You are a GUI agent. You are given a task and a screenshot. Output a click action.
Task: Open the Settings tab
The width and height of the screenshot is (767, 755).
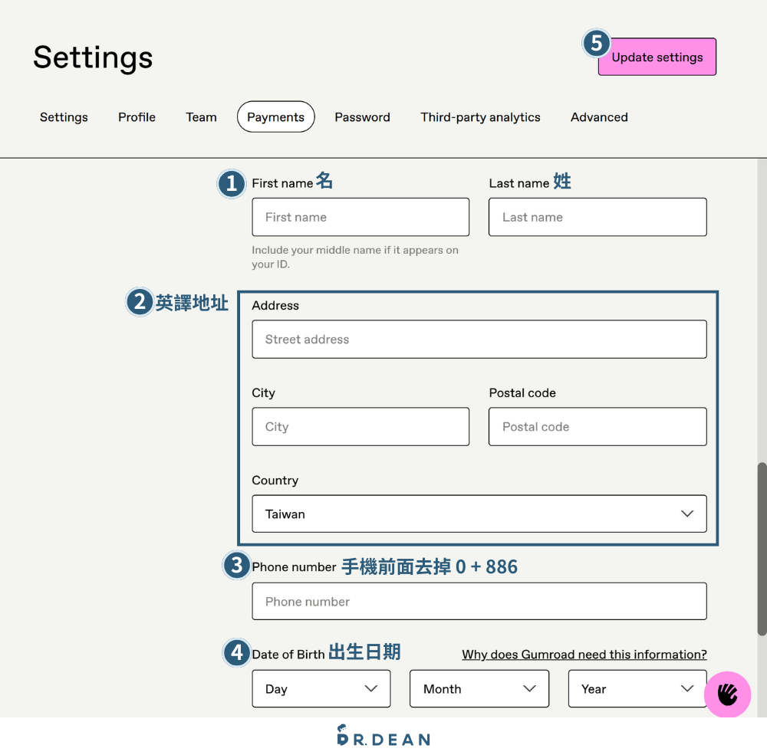64,117
